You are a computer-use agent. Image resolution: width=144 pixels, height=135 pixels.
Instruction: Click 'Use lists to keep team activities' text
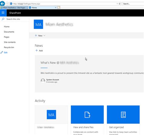click(x=123, y=132)
